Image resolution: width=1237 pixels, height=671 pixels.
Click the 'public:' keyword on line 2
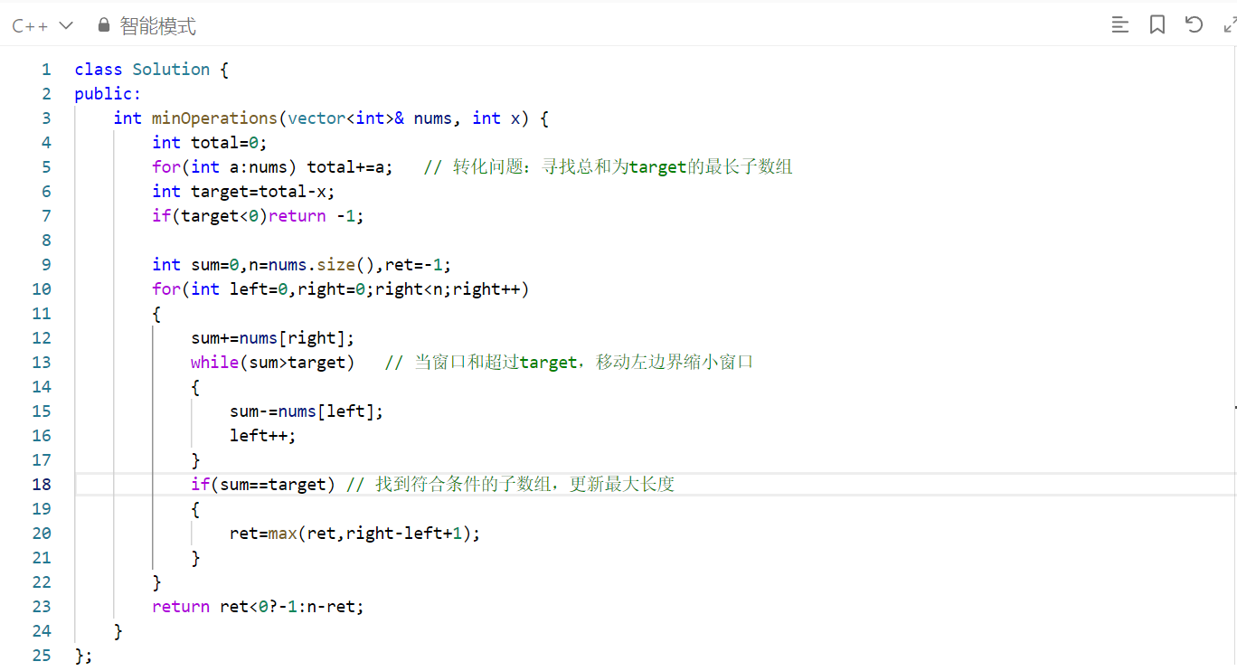109,94
